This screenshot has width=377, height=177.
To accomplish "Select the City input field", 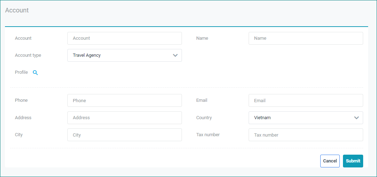I will coord(124,135).
